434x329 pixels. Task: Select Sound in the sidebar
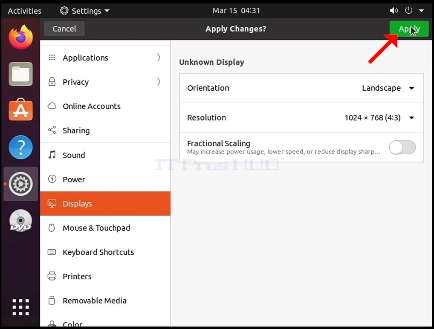pos(105,155)
